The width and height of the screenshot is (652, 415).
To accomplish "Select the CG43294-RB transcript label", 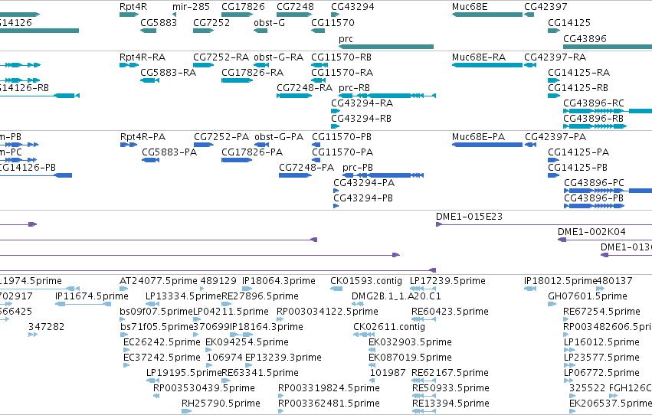I will coord(361,119).
